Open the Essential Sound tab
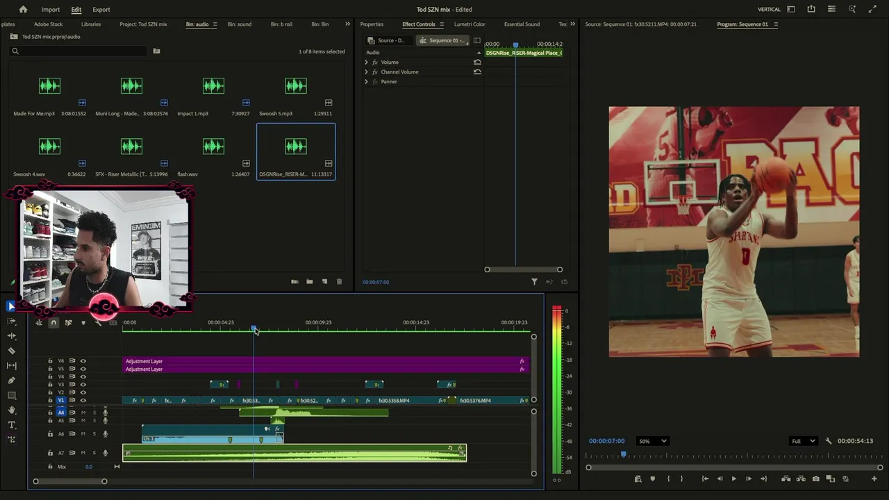The image size is (889, 500). 522,24
